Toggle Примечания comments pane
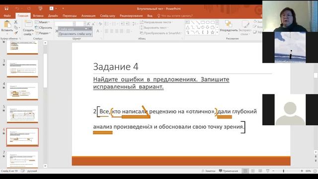The image size is (318, 179). pyautogui.click(x=229, y=171)
